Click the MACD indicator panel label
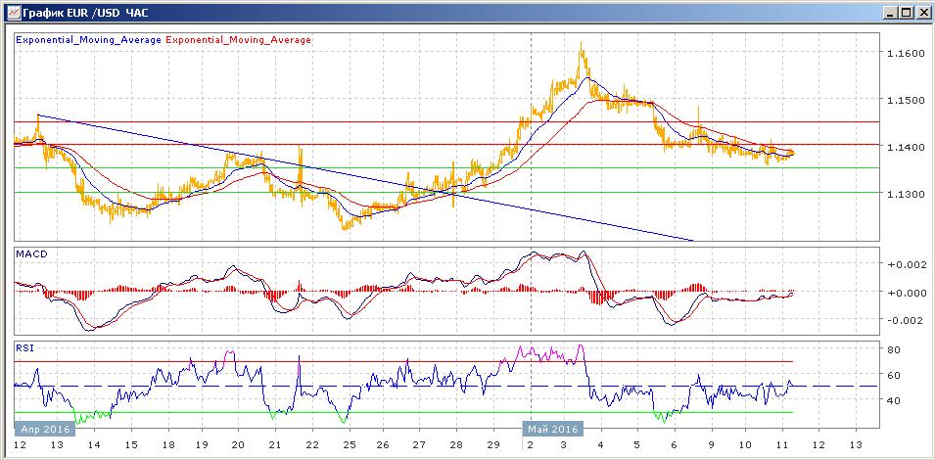This screenshot has height=460, width=935. click(x=30, y=254)
